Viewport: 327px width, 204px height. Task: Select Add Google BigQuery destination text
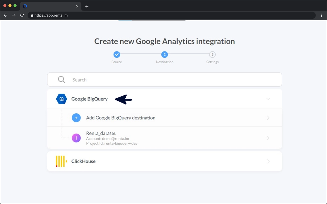(121, 118)
